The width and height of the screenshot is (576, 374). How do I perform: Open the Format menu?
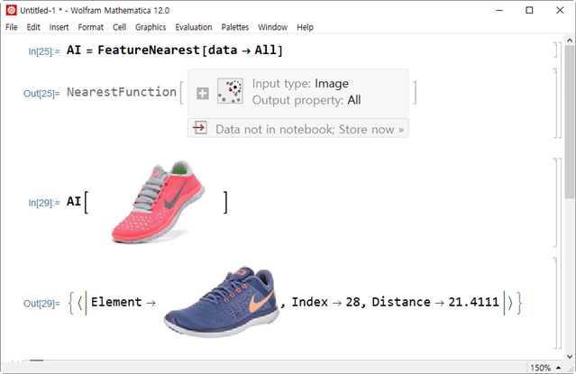tap(91, 27)
